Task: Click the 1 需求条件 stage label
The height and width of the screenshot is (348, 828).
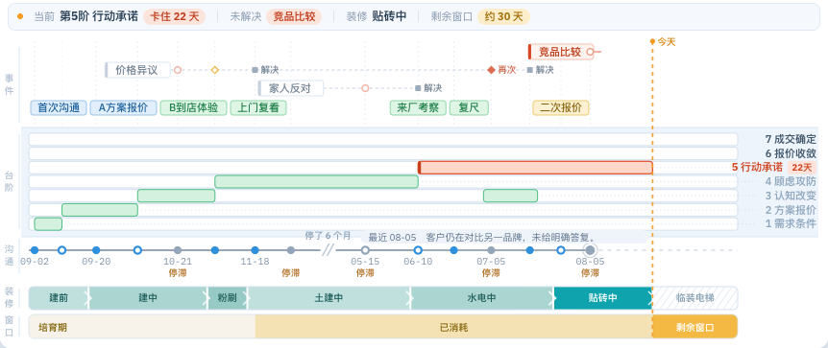Action: pyautogui.click(x=791, y=223)
